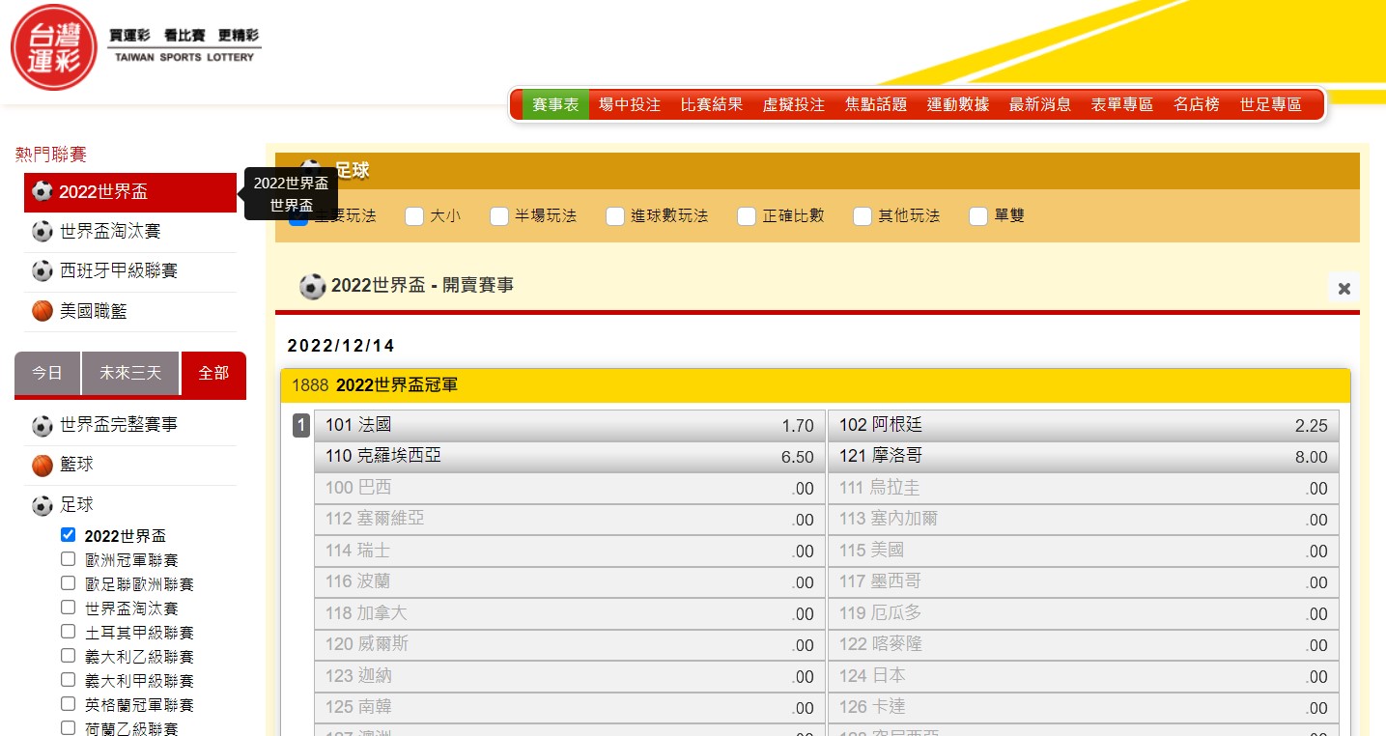This screenshot has height=736, width=1386.
Task: Select 102 阿根廷 odds 2.25
Action: pos(1083,426)
